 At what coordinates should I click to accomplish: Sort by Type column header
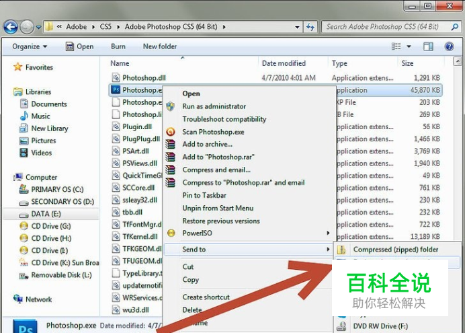(339, 63)
